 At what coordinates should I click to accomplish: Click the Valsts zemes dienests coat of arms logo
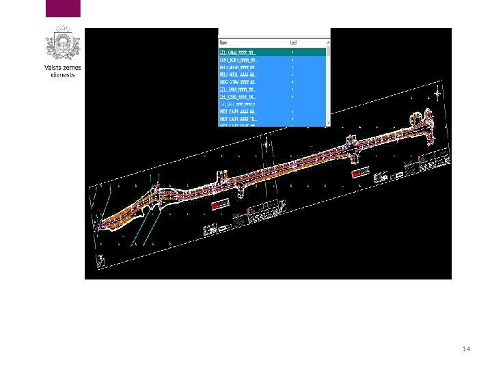tap(63, 42)
